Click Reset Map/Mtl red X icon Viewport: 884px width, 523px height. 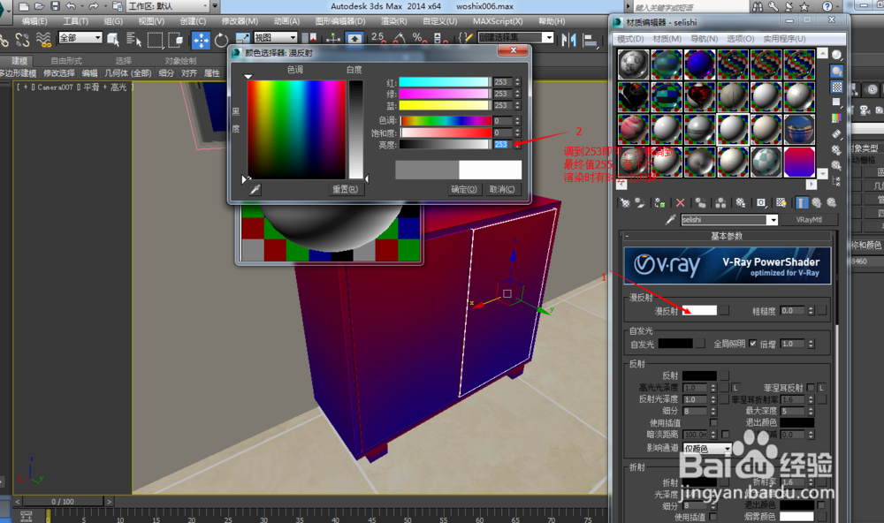tap(681, 203)
